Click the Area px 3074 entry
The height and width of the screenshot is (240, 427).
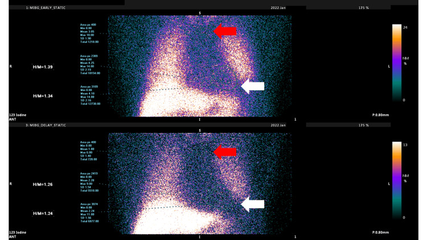pos(89,204)
